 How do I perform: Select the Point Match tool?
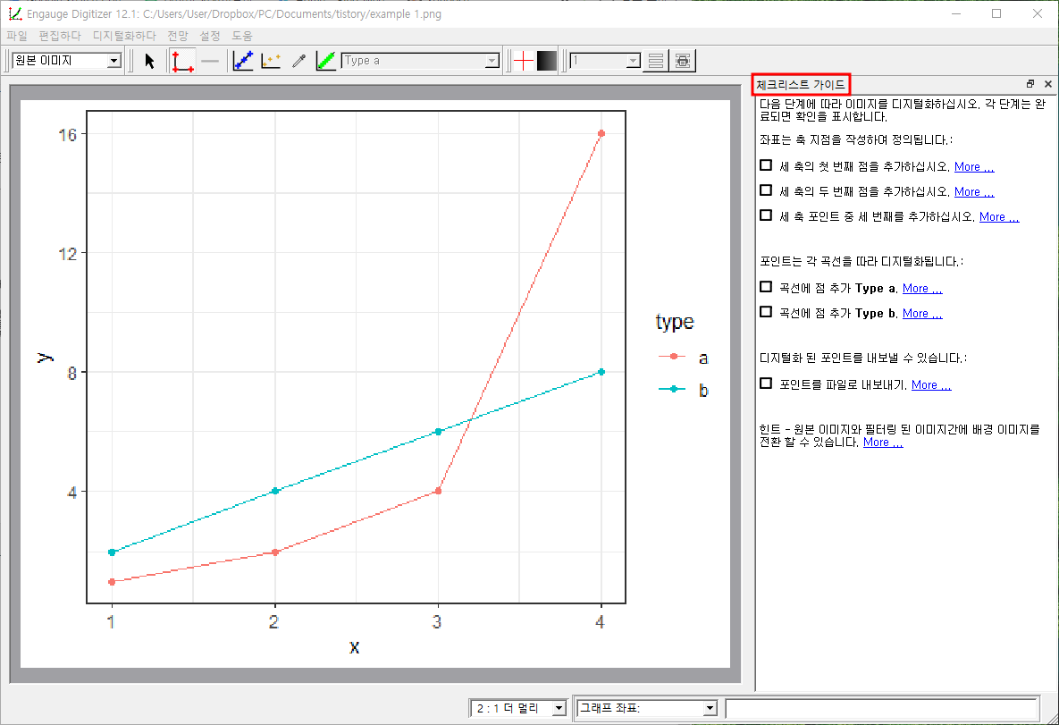(x=271, y=61)
